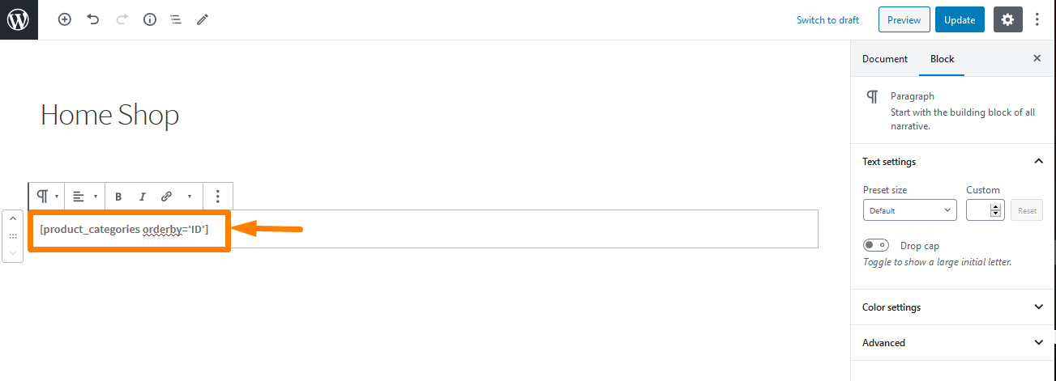Screen dimensions: 1056x381
Task: Add a new block with plus icon
Action: [65, 19]
